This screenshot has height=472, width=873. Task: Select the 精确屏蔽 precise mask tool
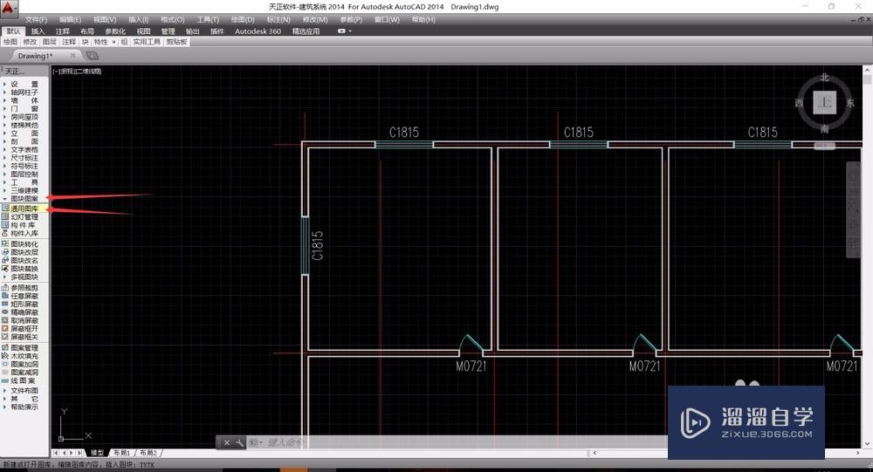pos(24,312)
